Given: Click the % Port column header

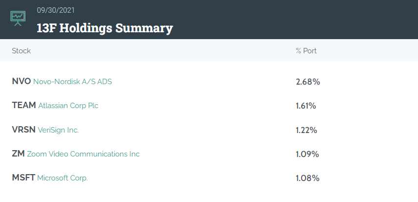Looking at the screenshot, I should point(306,51).
